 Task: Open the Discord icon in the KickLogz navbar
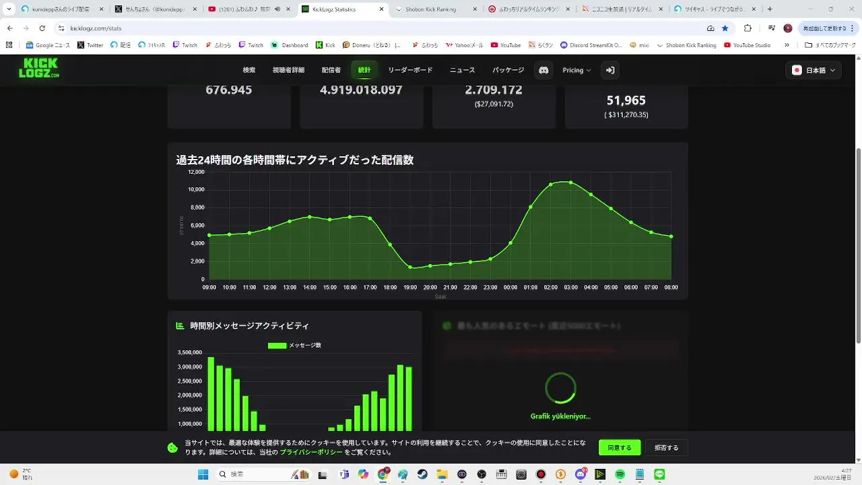coord(543,70)
